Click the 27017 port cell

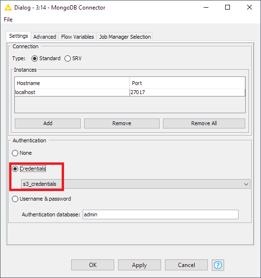point(187,92)
